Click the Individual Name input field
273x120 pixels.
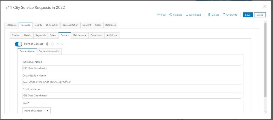[x=132, y=68]
